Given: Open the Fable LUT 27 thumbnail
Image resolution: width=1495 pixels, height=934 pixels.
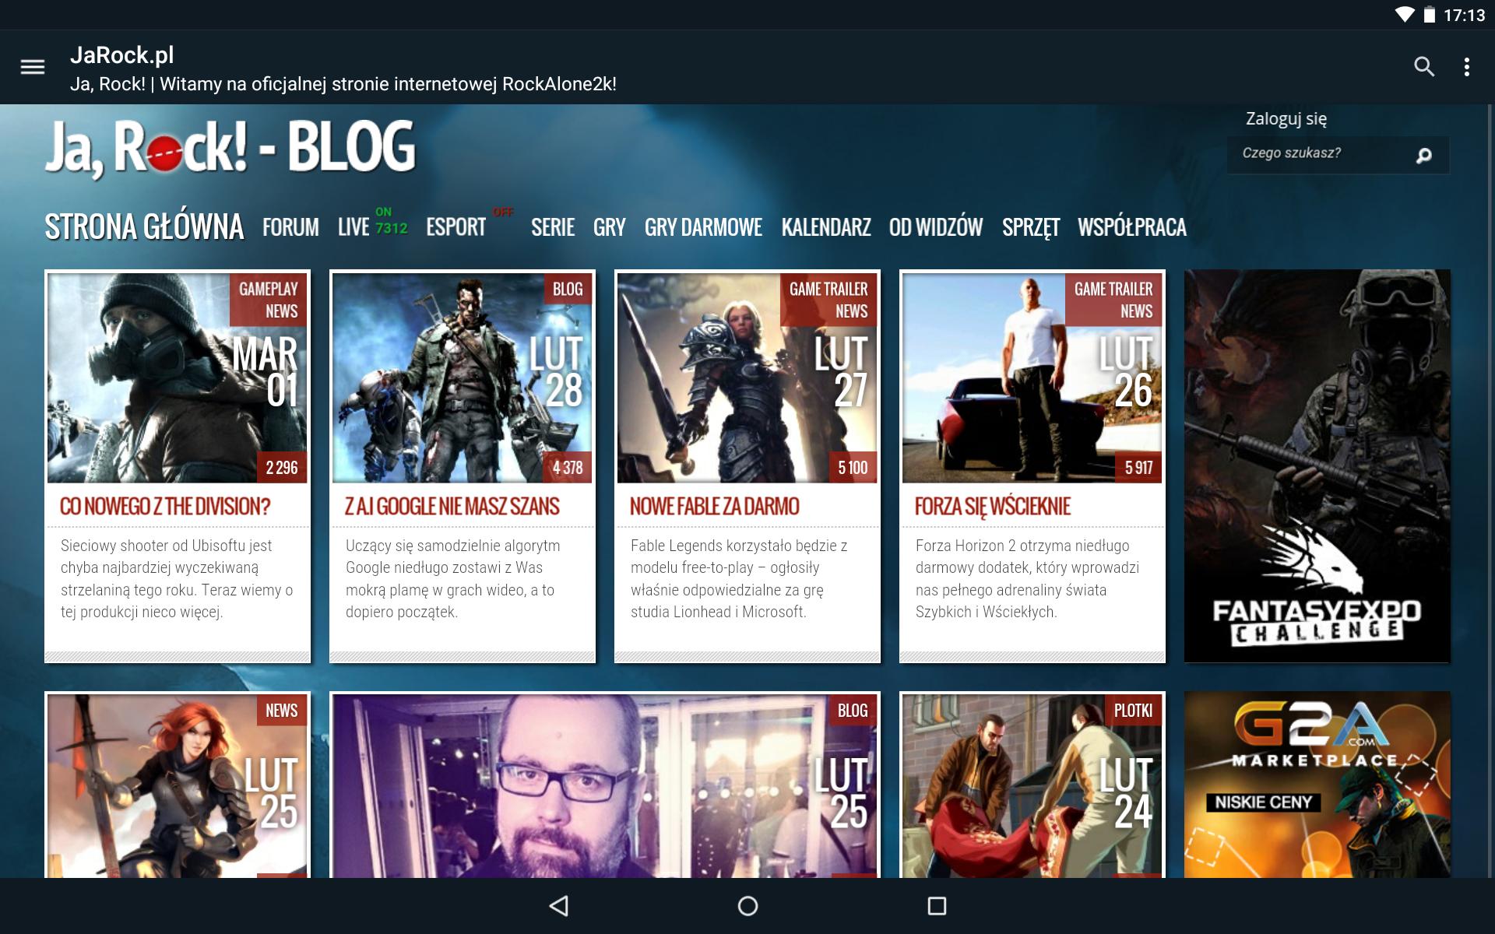Looking at the screenshot, I should tap(747, 377).
